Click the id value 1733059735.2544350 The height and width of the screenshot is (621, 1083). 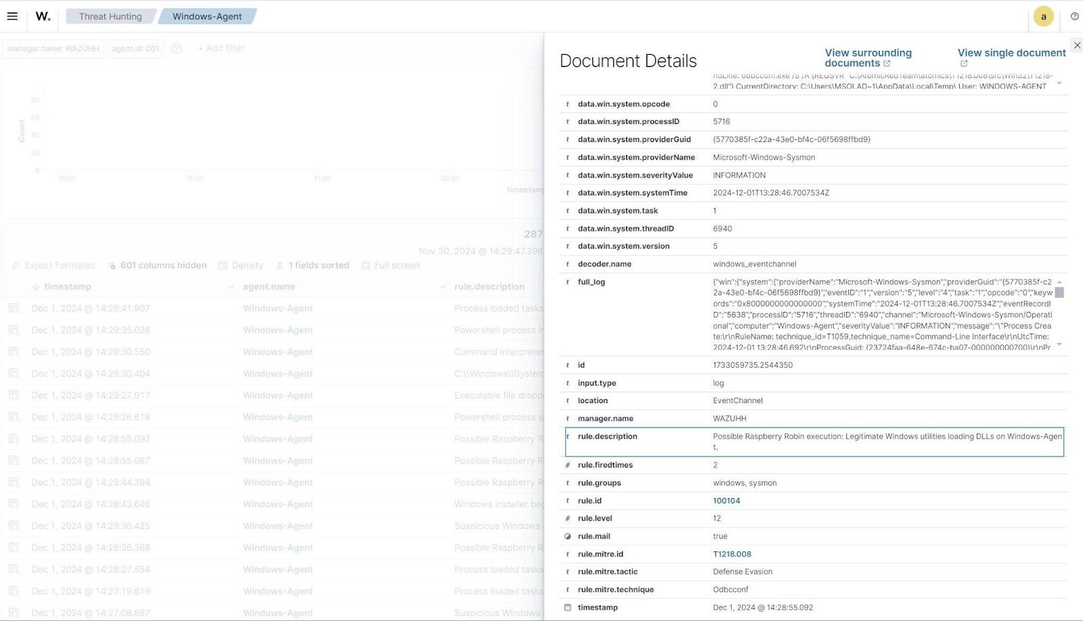tap(753, 365)
